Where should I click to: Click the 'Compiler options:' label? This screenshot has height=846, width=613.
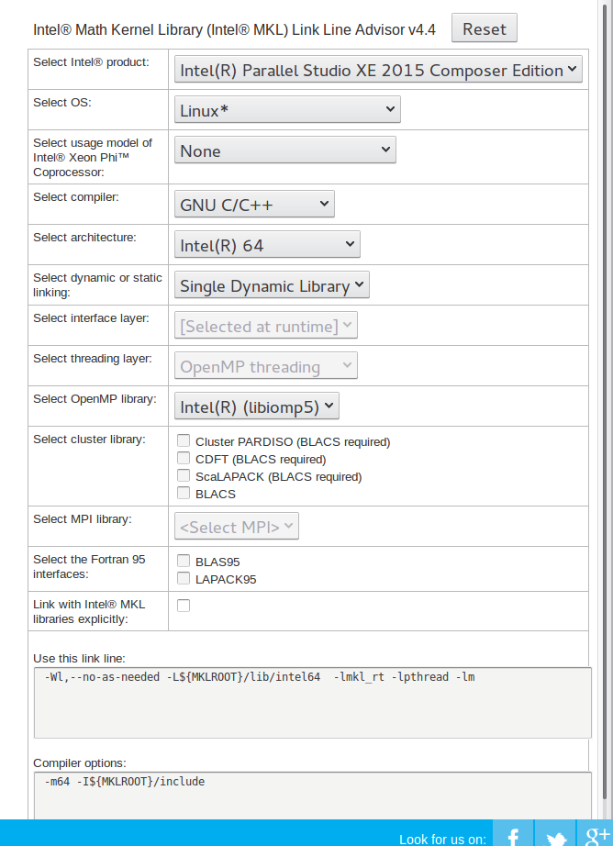point(79,763)
